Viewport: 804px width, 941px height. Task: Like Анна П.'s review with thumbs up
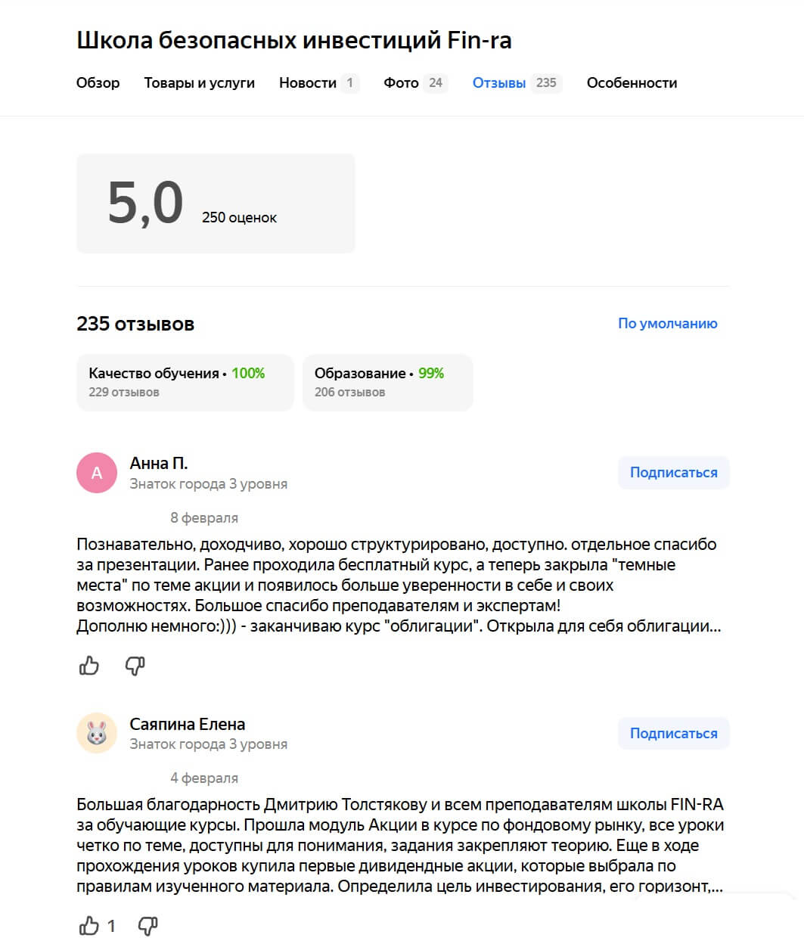point(89,666)
